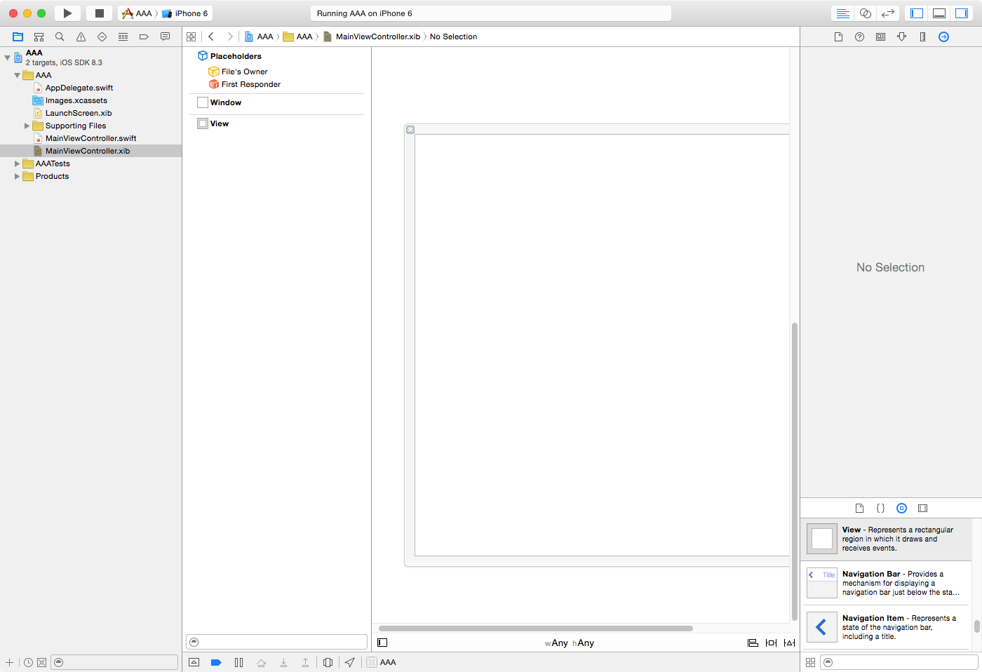Expand the AAATests group

[17, 163]
